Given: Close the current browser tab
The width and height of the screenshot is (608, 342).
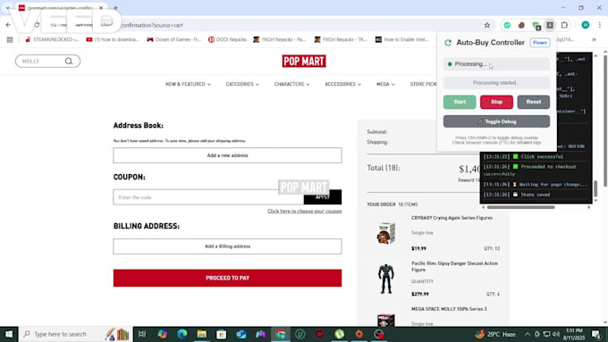Looking at the screenshot, I should coord(101,8).
